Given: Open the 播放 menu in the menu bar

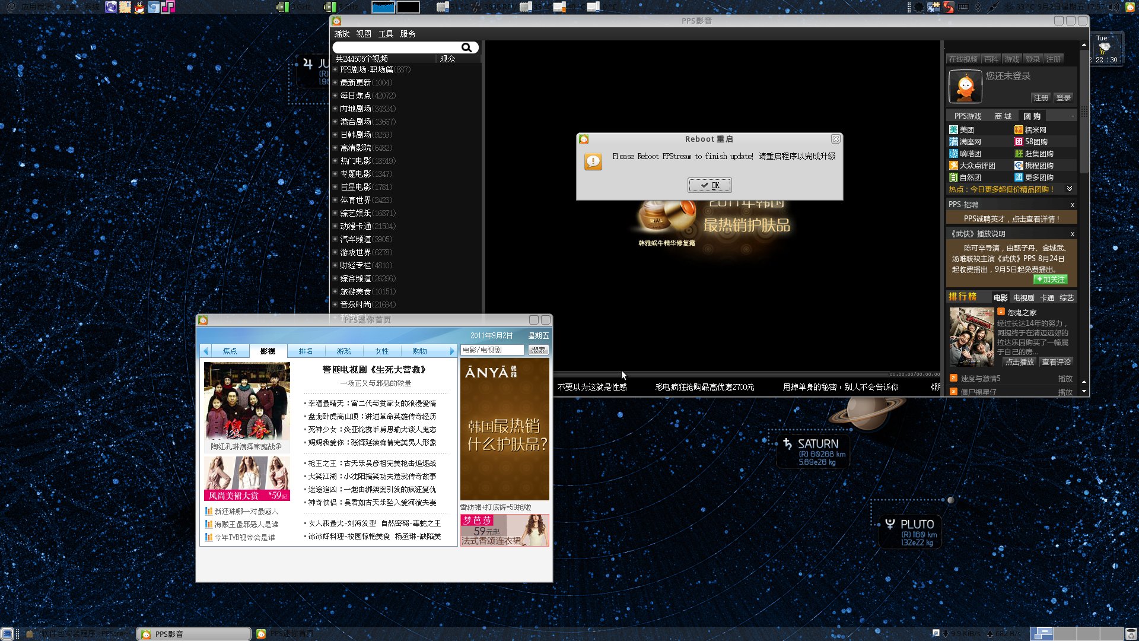Looking at the screenshot, I should point(342,34).
